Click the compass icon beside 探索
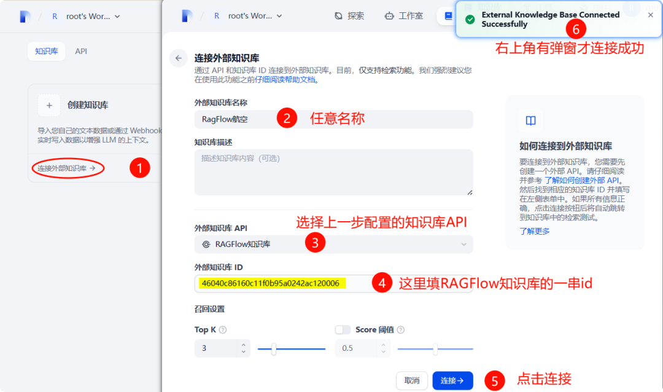 (339, 16)
